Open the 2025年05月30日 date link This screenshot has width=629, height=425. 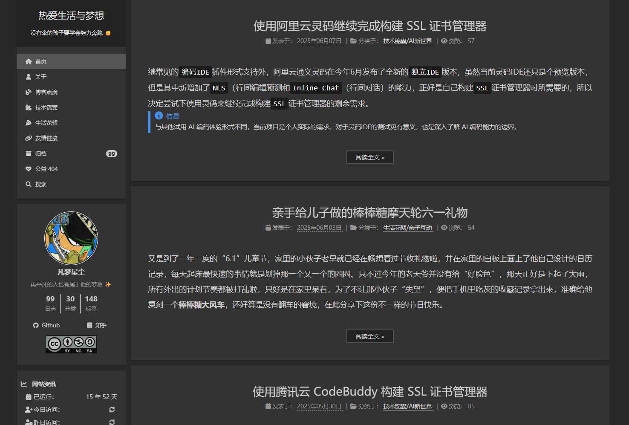[x=319, y=406]
